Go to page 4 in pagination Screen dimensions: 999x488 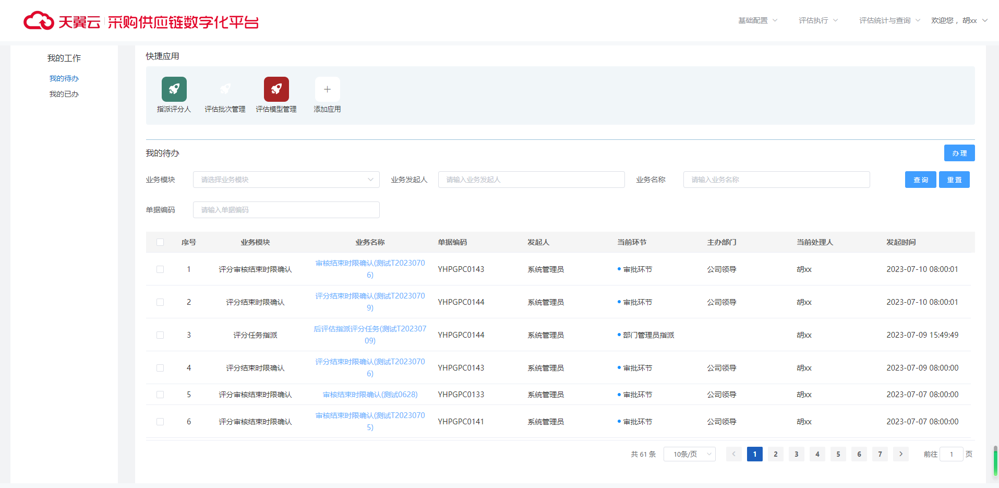tap(817, 454)
